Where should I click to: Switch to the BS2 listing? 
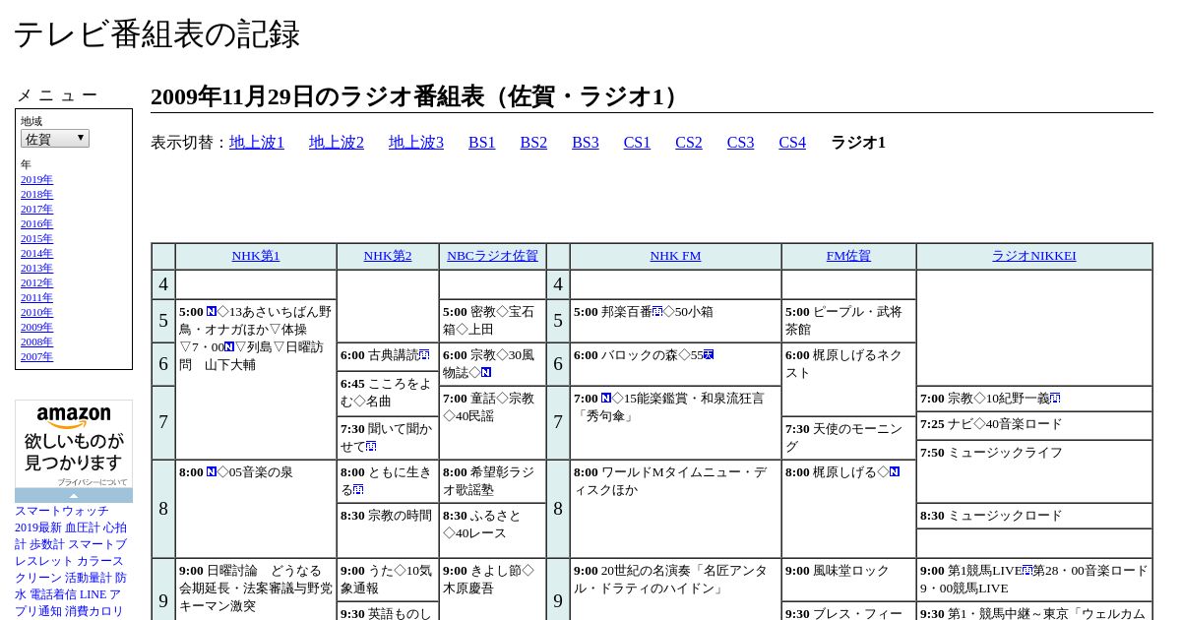tap(533, 143)
